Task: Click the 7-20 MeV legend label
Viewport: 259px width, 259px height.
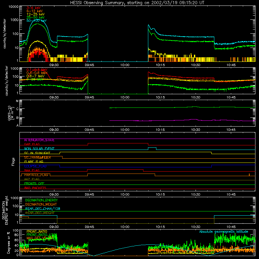Action: coord(35,79)
